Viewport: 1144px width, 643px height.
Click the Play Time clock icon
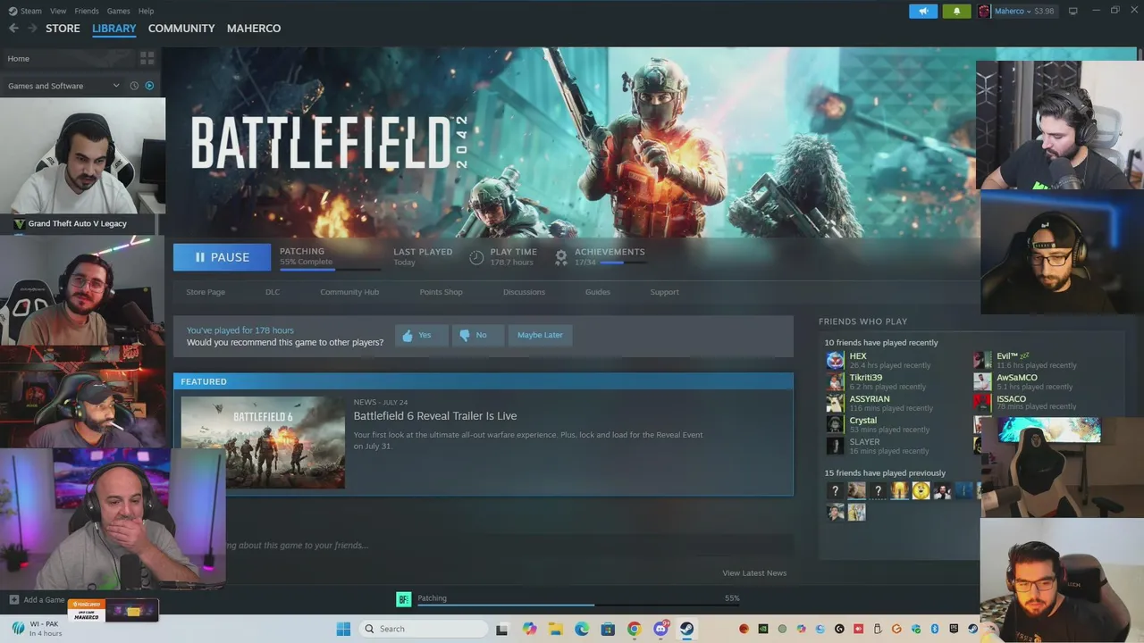[x=476, y=257]
